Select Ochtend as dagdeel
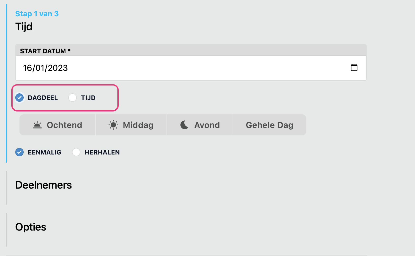The image size is (415, 256). (x=57, y=125)
